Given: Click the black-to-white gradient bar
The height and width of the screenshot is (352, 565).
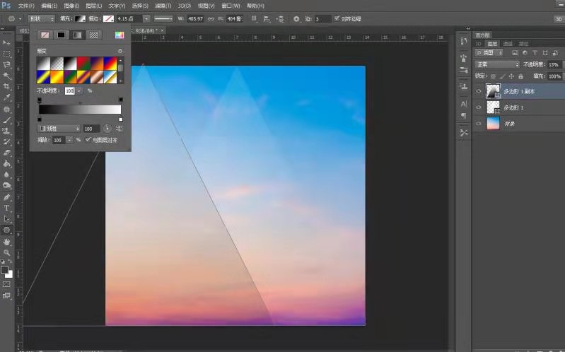Looking at the screenshot, I should pos(79,110).
